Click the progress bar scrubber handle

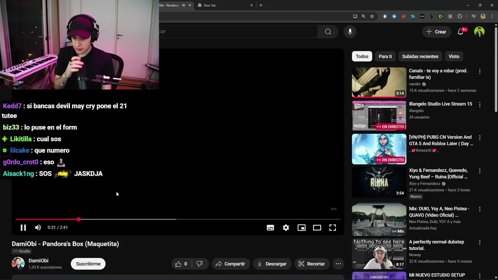coord(79,219)
